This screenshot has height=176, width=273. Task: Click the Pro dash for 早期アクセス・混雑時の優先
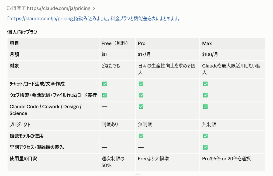pyautogui.click(x=141, y=147)
